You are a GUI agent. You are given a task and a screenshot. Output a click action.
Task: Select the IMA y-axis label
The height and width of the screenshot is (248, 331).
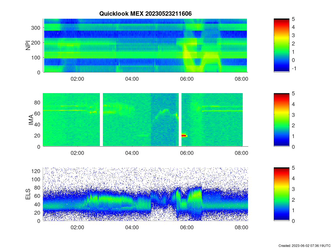(31, 120)
